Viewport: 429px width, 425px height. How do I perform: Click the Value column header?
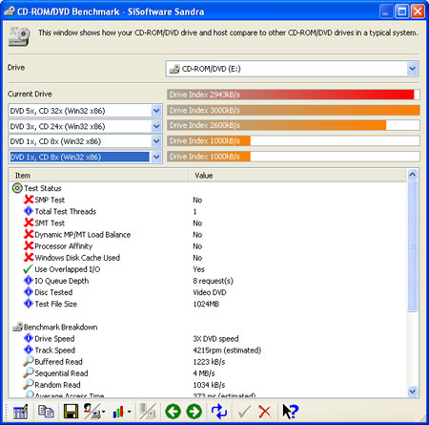click(297, 176)
